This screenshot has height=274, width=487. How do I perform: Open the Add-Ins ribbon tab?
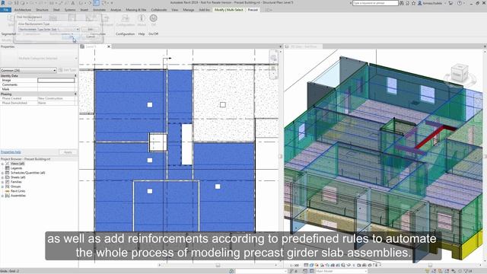[205, 10]
